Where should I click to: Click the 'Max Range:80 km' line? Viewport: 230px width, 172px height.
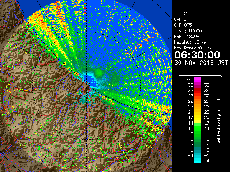[x=193, y=48]
